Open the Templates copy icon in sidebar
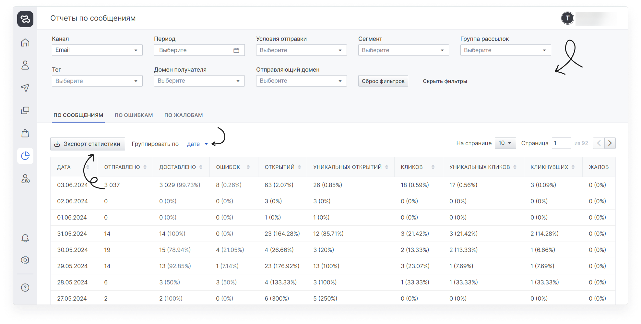 tap(25, 111)
